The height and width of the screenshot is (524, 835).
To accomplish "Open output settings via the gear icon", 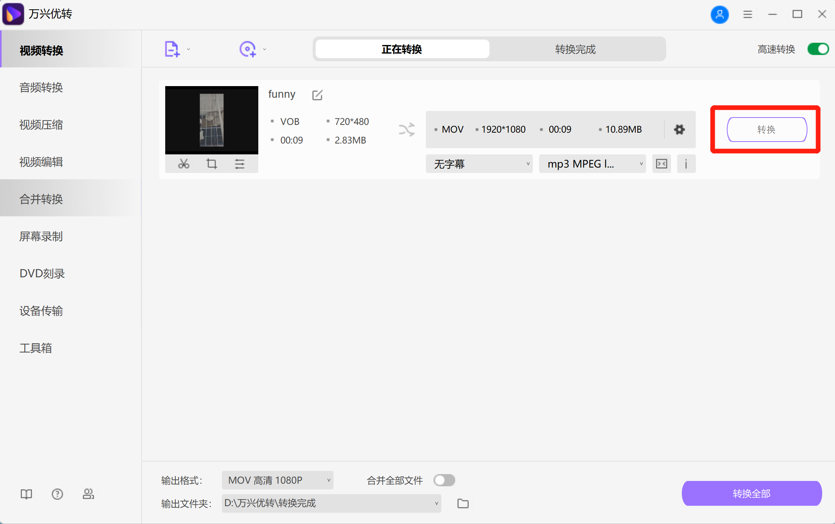I will (x=679, y=130).
